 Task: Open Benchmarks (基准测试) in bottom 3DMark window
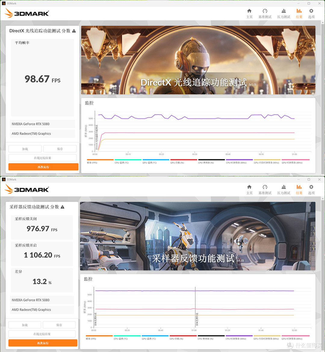pyautogui.click(x=265, y=189)
